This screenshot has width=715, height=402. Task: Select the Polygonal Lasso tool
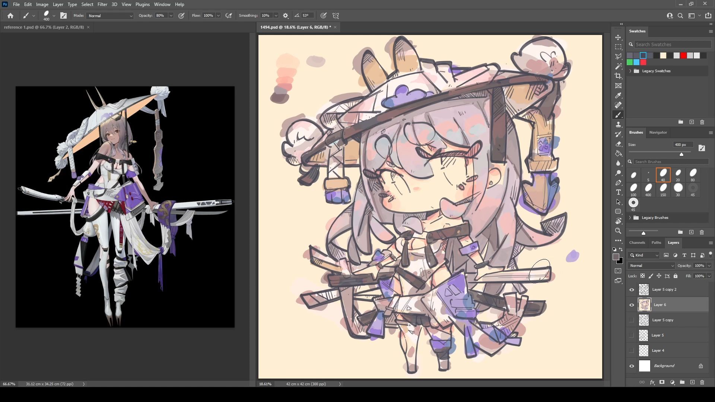(618, 57)
